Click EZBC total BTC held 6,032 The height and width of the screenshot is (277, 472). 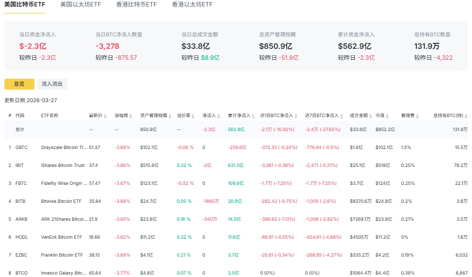[462, 255]
